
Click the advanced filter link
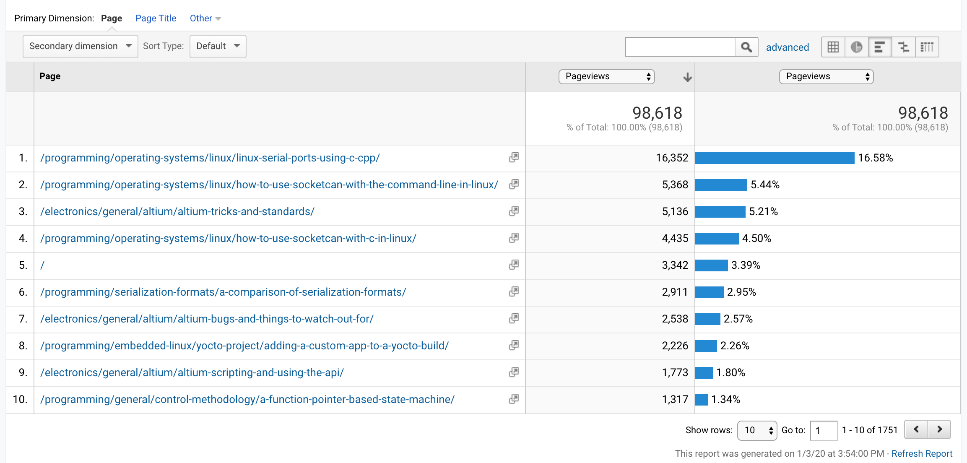click(787, 47)
